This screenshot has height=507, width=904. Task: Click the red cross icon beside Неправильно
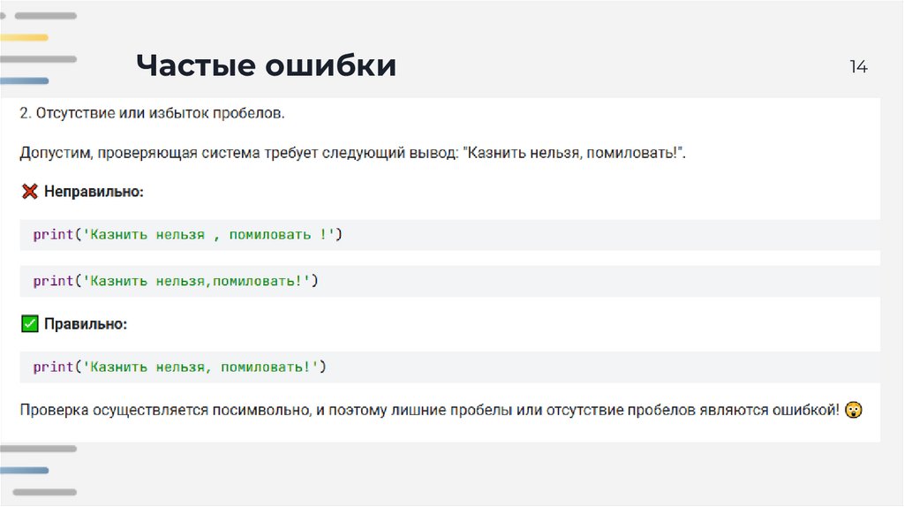click(x=29, y=191)
